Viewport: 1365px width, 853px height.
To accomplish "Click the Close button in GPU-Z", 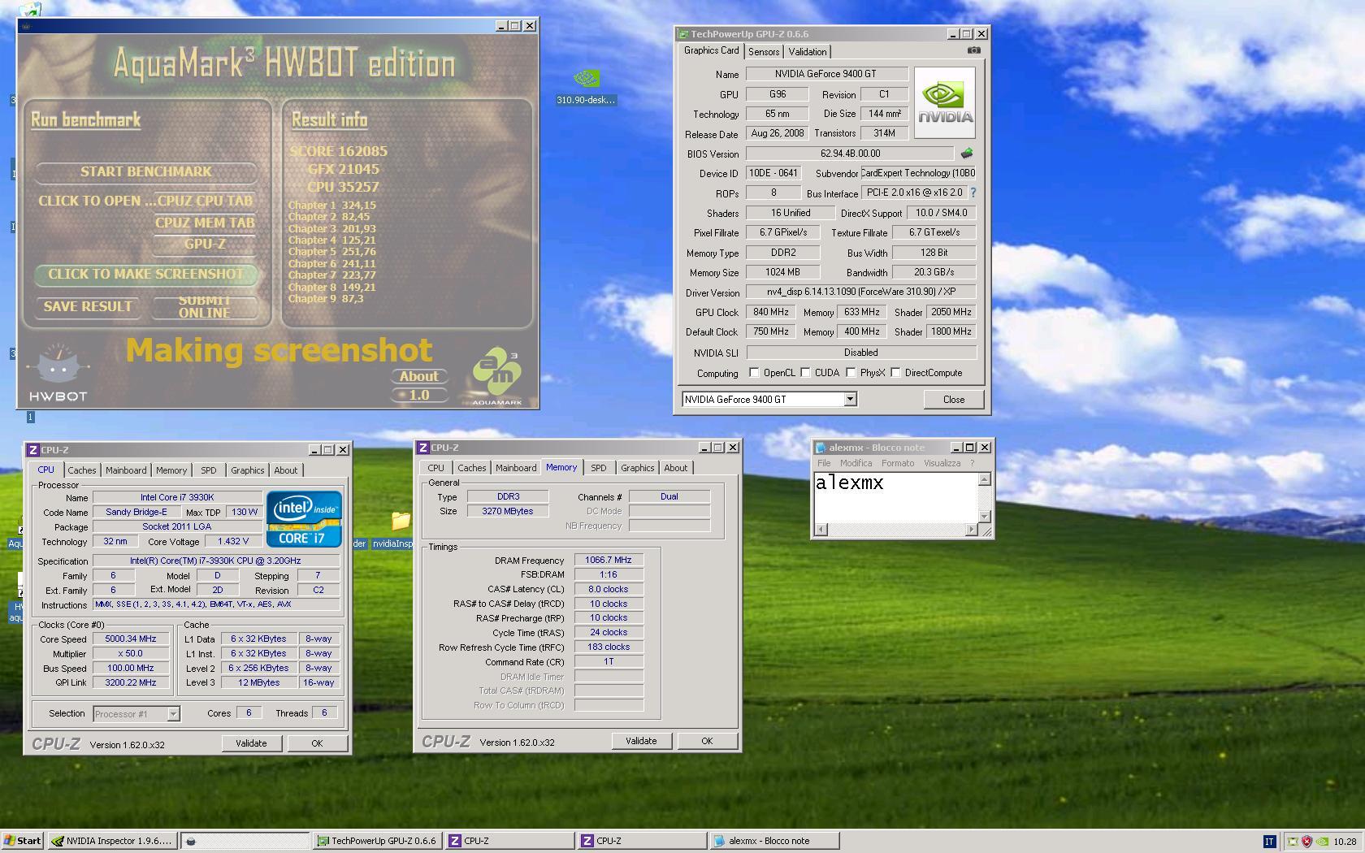I will 954,400.
